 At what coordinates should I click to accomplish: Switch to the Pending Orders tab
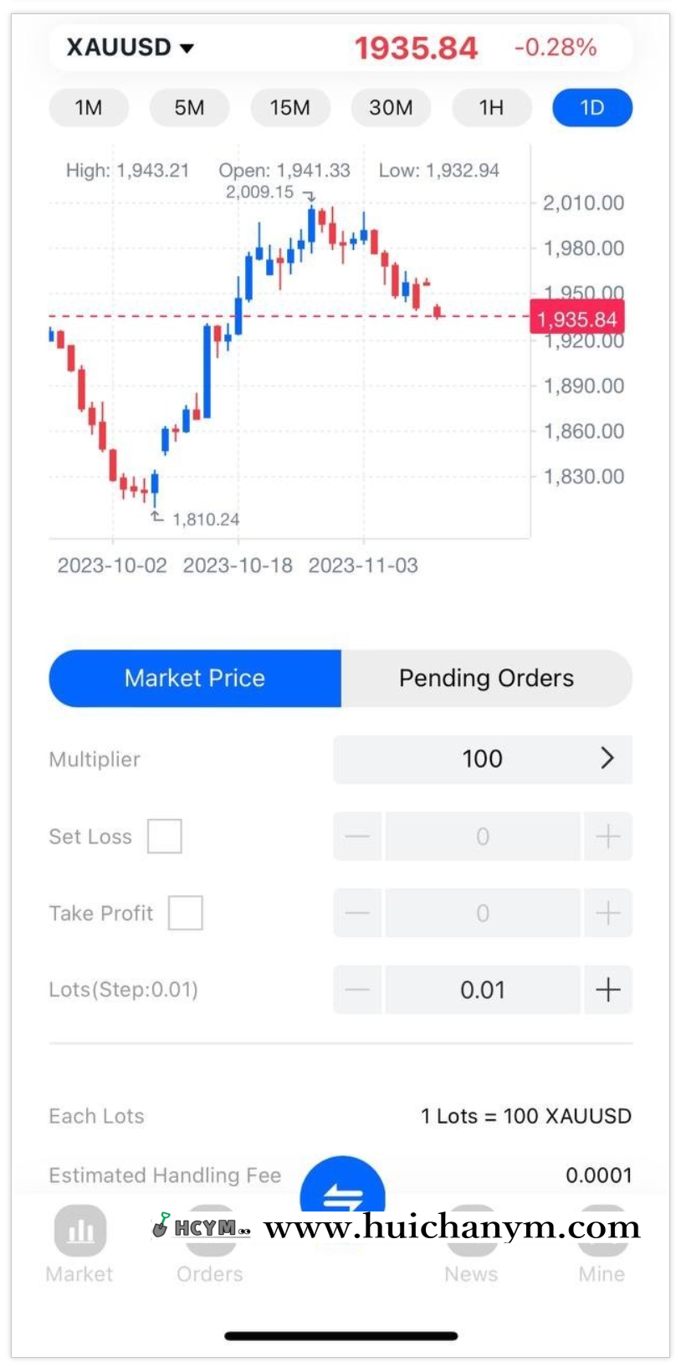486,678
